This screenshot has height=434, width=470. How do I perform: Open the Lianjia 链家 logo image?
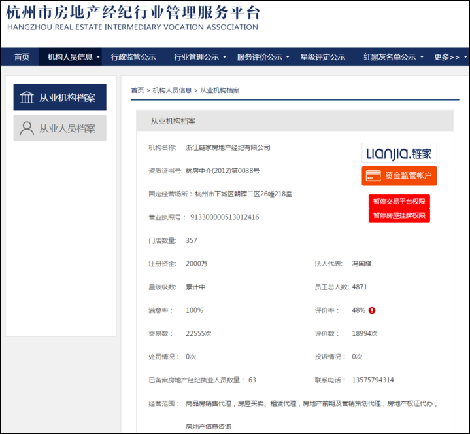pos(399,153)
